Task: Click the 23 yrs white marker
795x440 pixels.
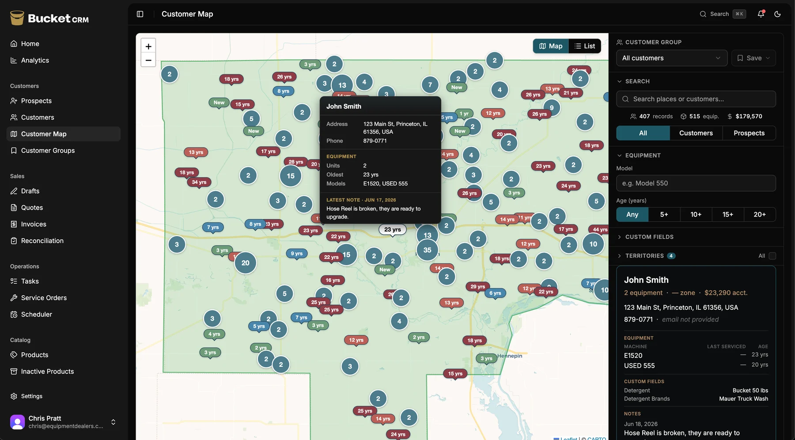Action: [x=393, y=229]
